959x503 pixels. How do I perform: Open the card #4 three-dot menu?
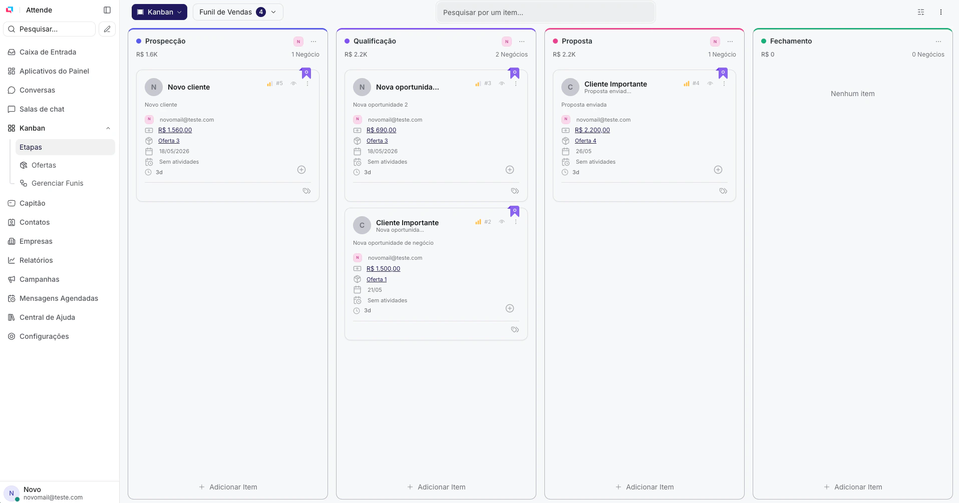click(x=724, y=84)
